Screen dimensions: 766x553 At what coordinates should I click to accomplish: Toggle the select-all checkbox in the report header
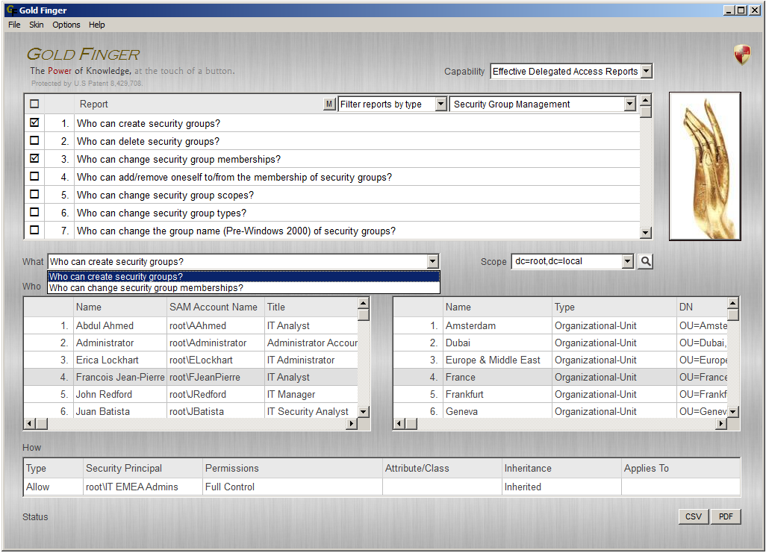34,104
